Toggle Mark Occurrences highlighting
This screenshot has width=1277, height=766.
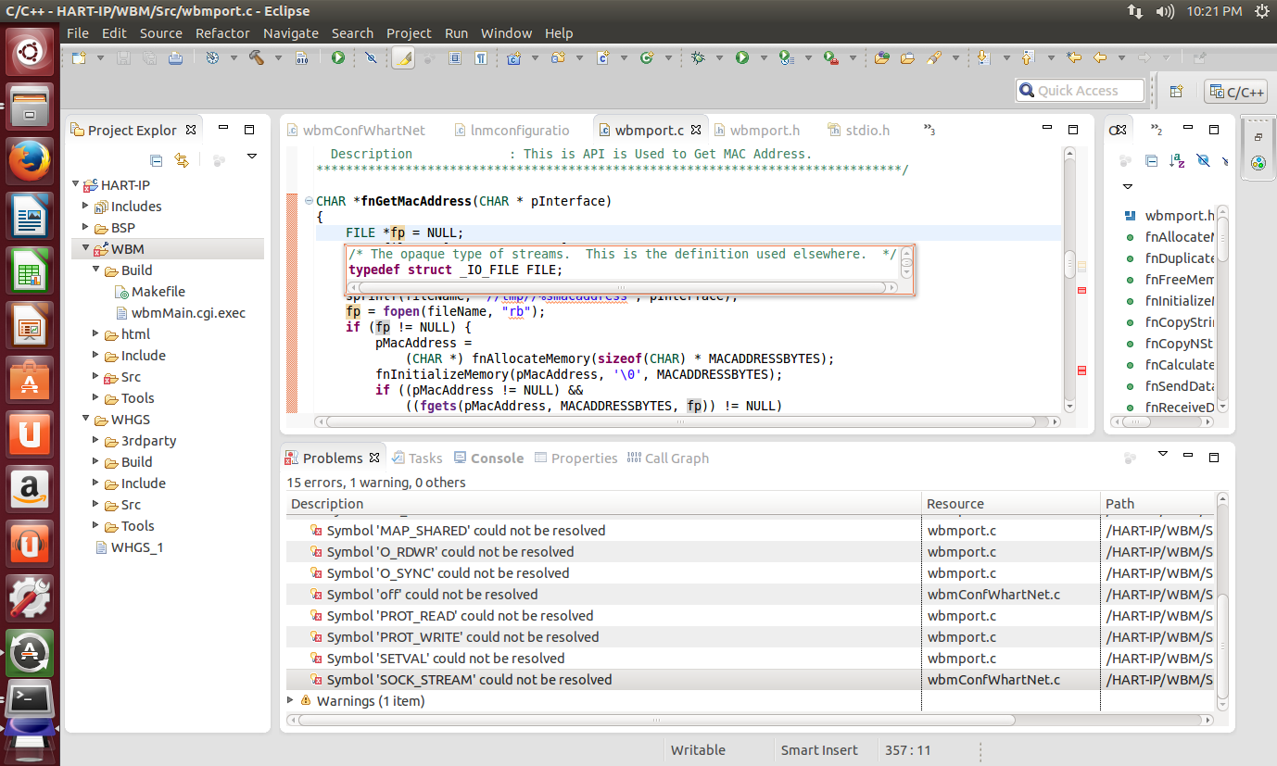click(403, 57)
